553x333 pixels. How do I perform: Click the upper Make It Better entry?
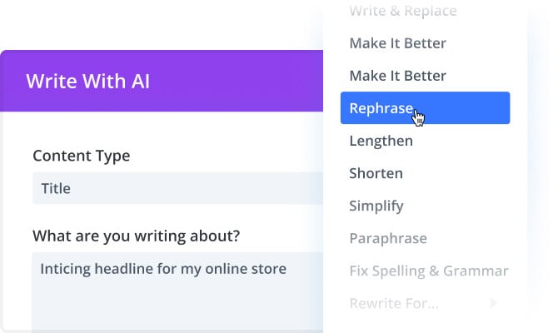click(x=397, y=43)
